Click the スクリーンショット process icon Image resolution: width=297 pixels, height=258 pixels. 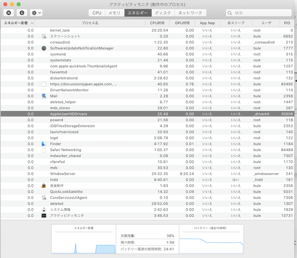(44, 36)
